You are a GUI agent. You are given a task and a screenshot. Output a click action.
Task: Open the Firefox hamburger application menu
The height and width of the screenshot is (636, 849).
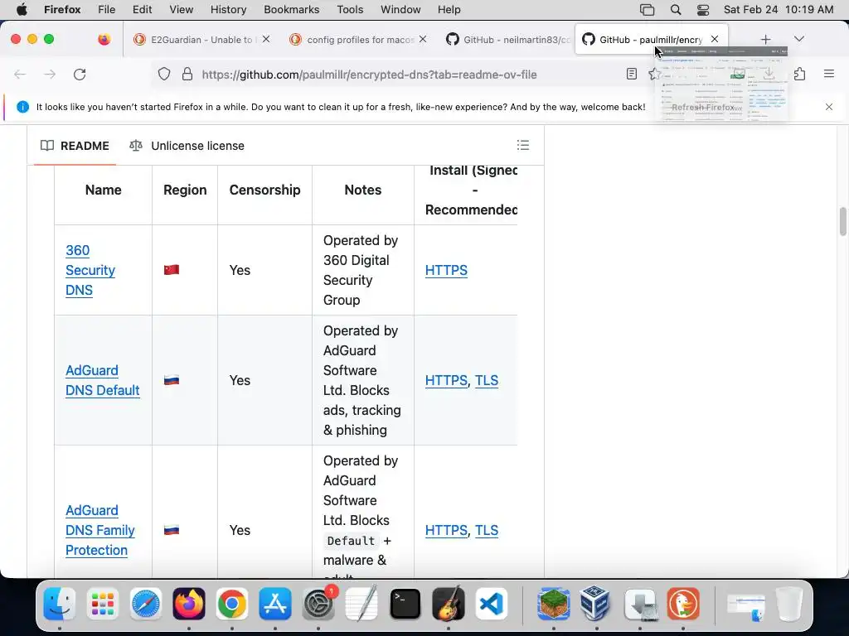829,74
